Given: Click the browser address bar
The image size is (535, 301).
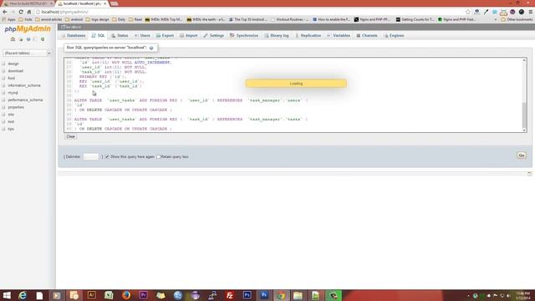Looking at the screenshot, I should [251, 12].
